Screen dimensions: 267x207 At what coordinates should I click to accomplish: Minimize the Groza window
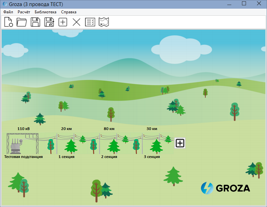coord(229,4)
